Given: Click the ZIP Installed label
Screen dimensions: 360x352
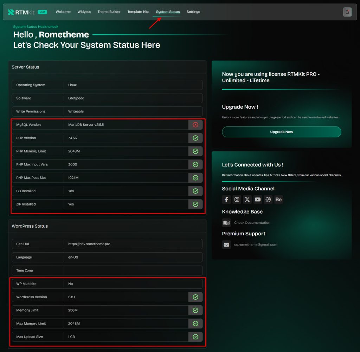Looking at the screenshot, I should pos(26,204).
